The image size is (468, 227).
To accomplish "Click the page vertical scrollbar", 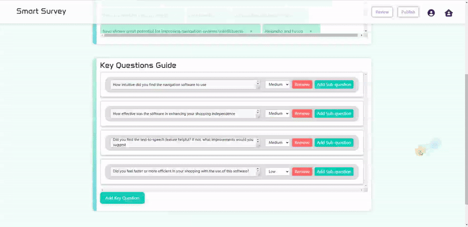I will tap(466, 139).
